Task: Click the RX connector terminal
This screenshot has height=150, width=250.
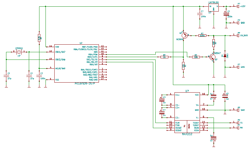Action: [x=238, y=128]
